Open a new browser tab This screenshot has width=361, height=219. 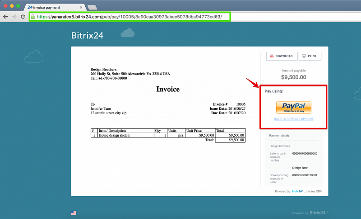[x=93, y=8]
